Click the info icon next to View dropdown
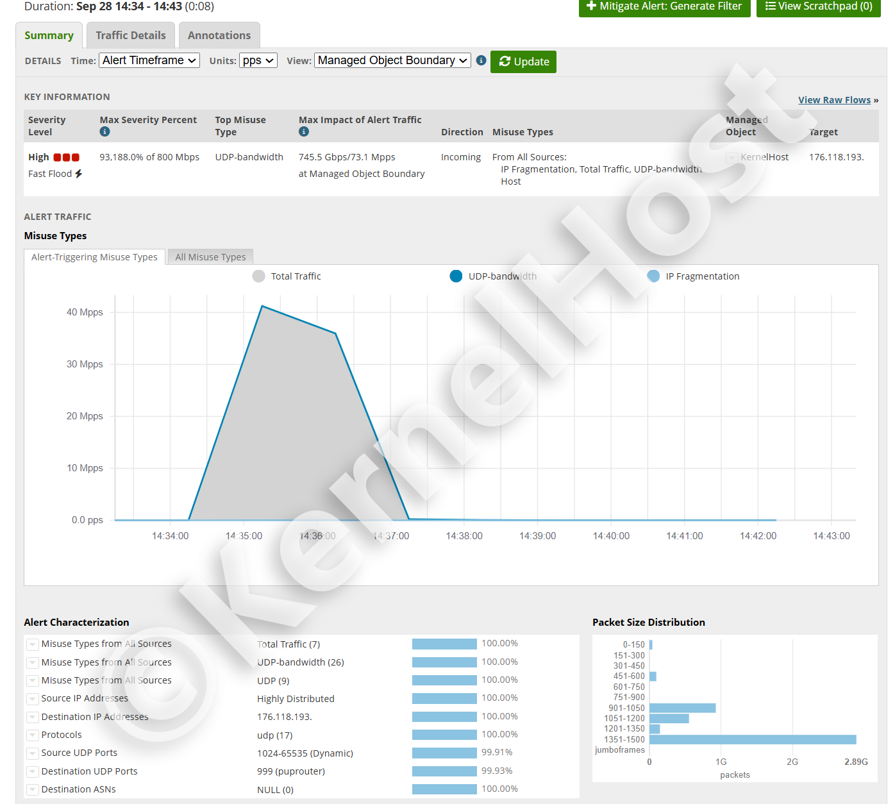The height and width of the screenshot is (804, 895). 481,60
